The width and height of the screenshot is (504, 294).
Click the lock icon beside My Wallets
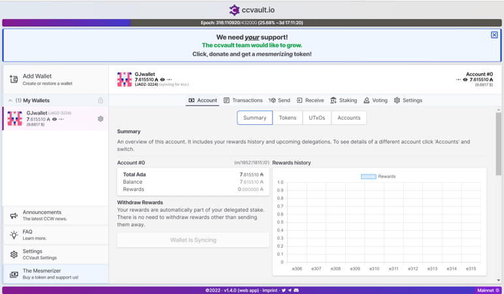100,101
